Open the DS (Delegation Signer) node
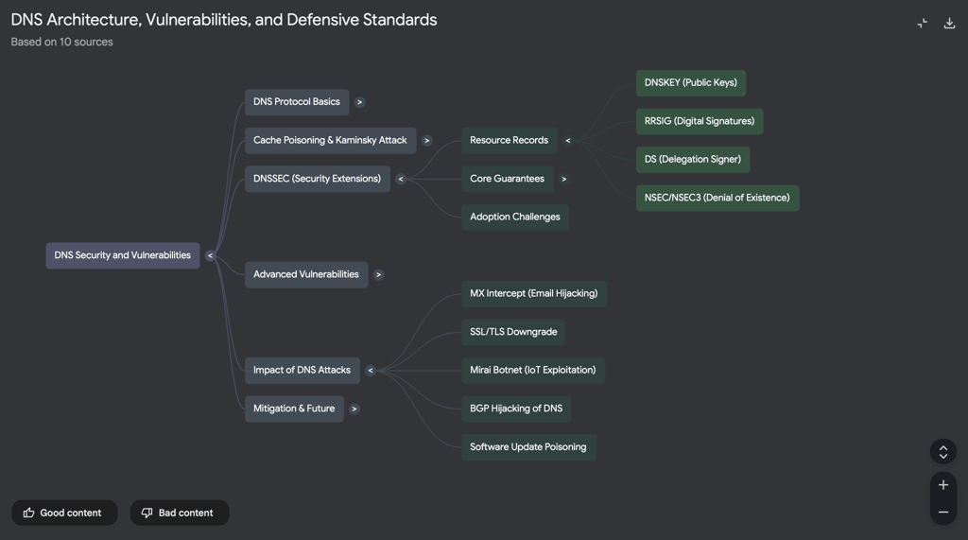 point(693,160)
